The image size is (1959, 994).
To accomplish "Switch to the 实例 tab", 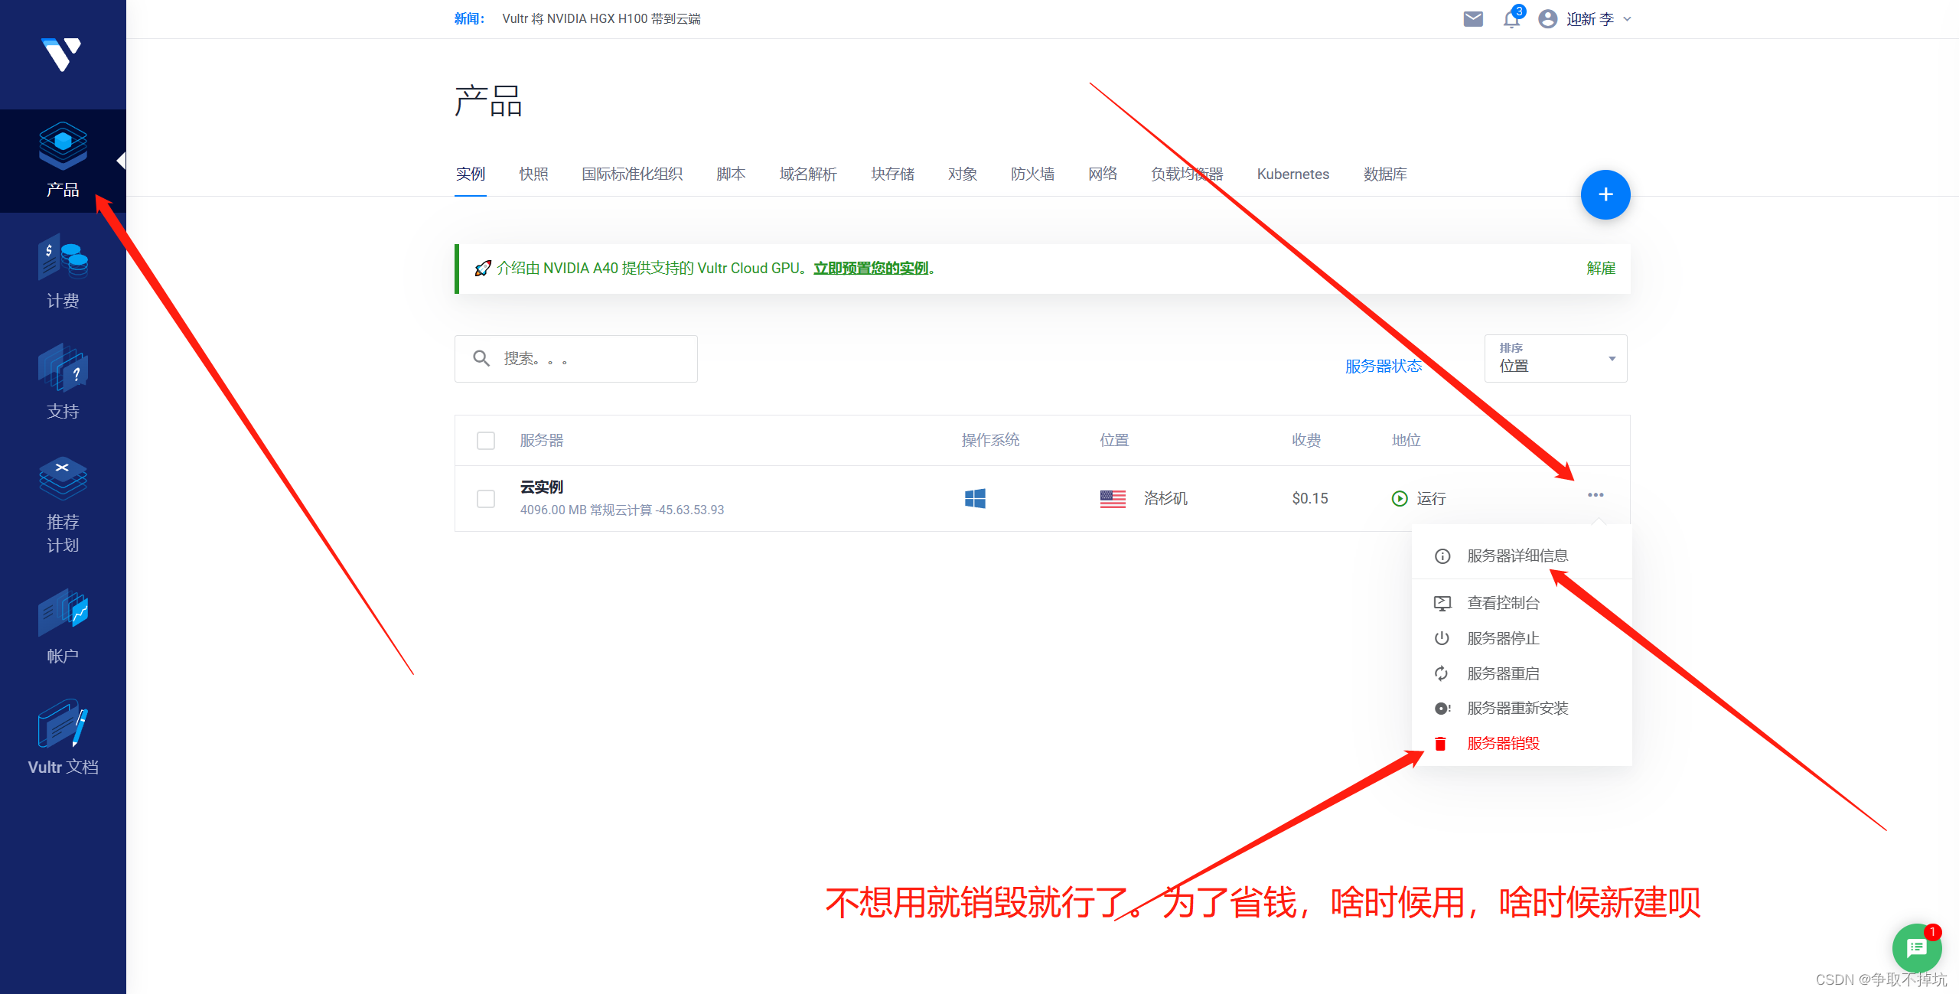I will click(x=471, y=174).
